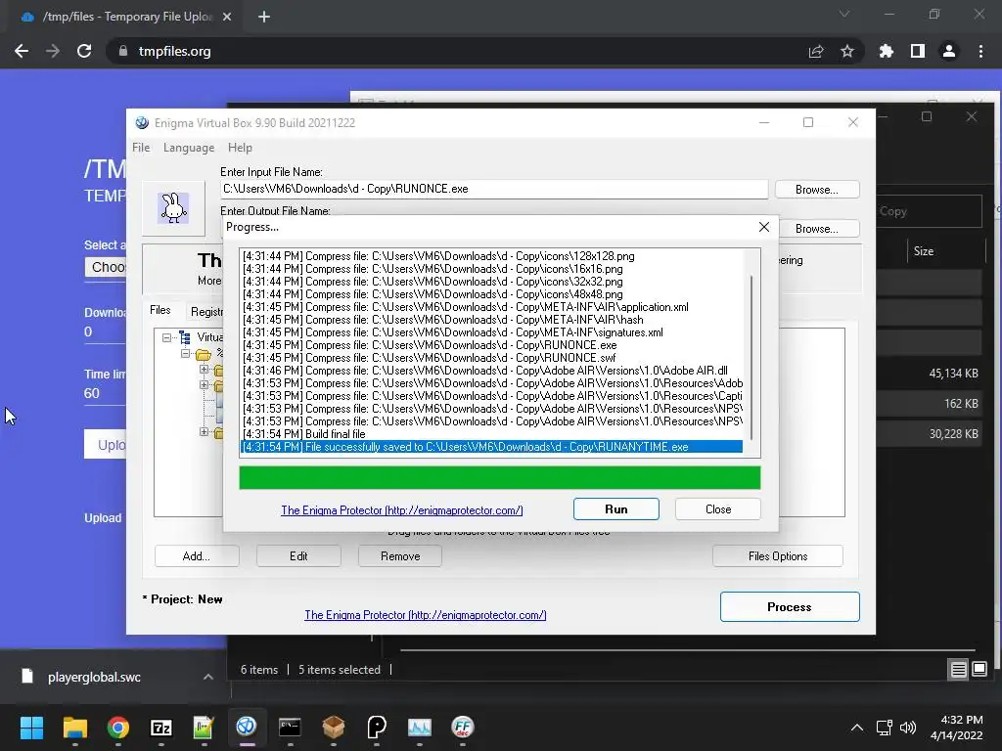Select log line for META-INF\signatures.xml
The width and height of the screenshot is (1002, 751).
[491, 332]
